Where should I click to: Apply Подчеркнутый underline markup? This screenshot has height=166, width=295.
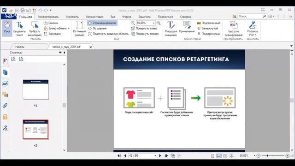pos(208,34)
